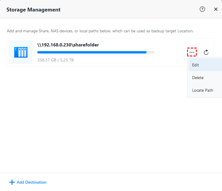Refresh the sharefolder storage info

click(x=206, y=52)
